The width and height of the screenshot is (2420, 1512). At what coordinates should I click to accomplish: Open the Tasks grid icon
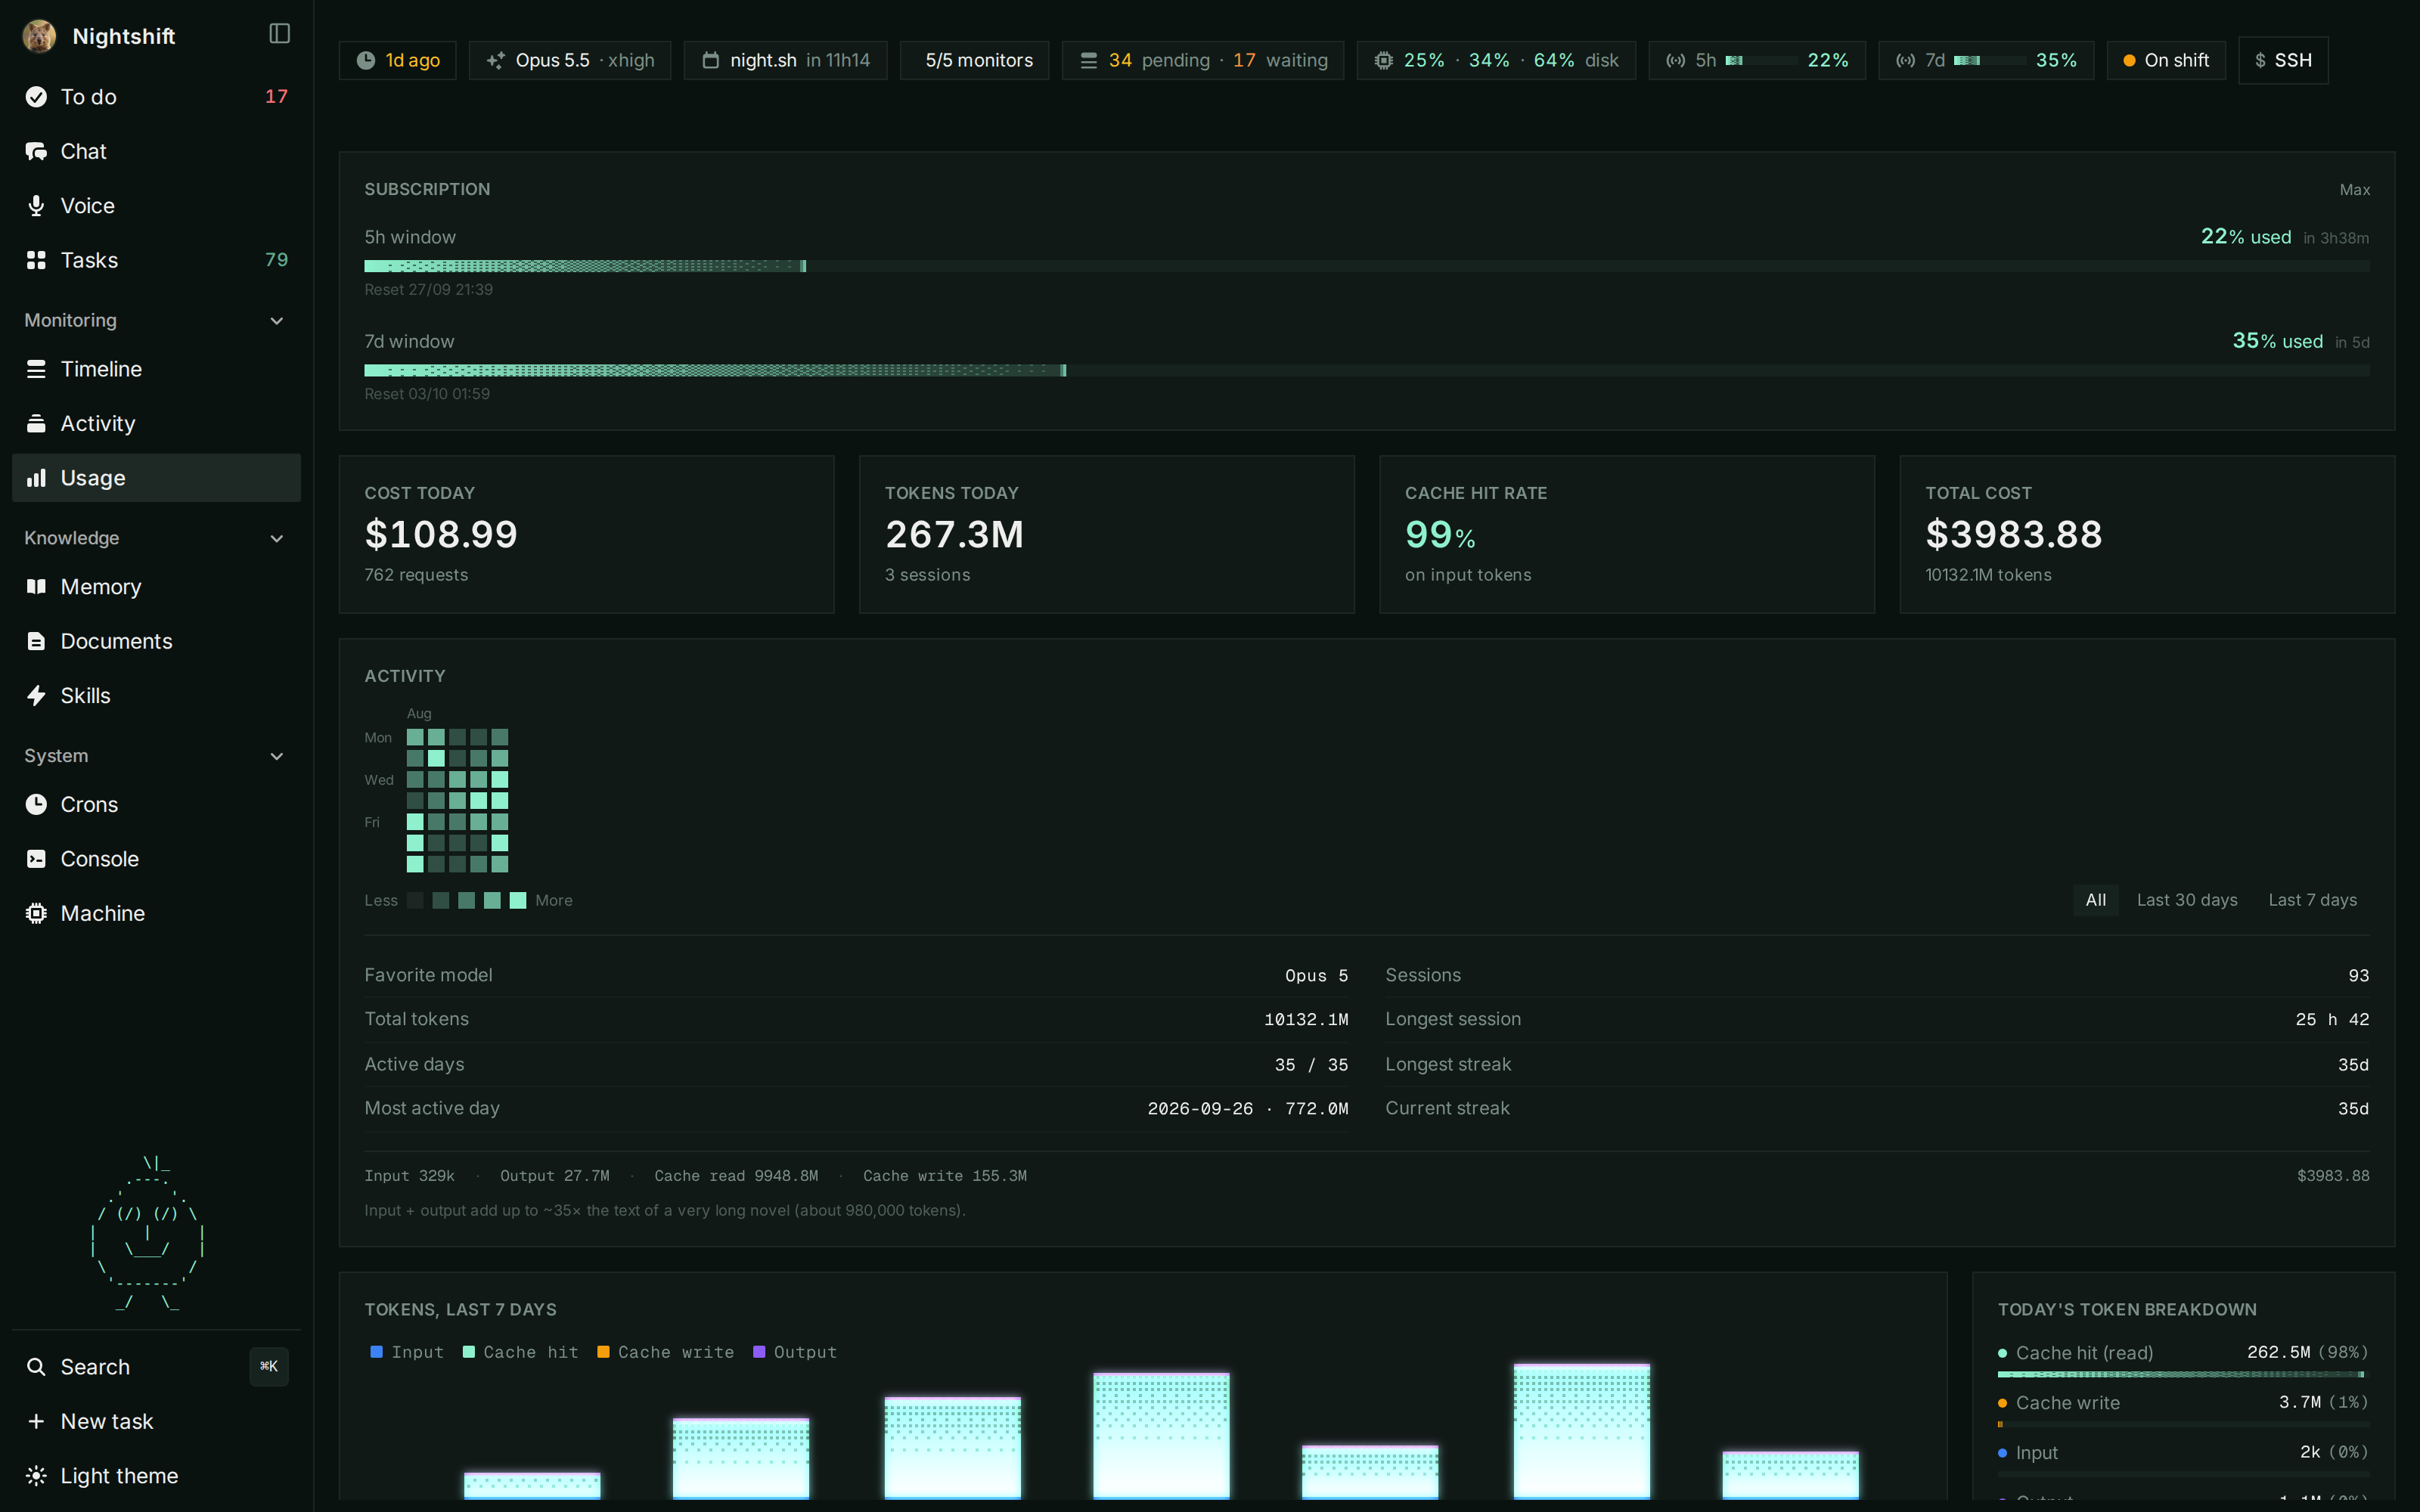36,260
